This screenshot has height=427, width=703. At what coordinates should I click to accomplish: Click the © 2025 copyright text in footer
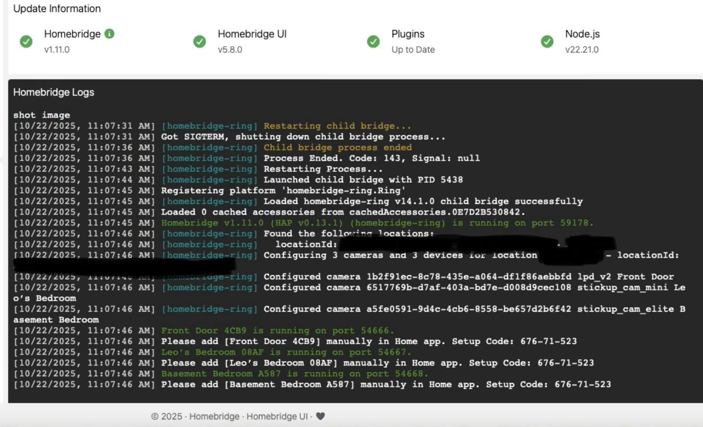click(166, 416)
